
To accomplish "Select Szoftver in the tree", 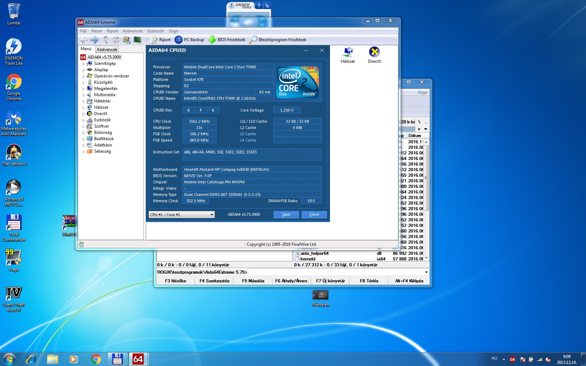I will [102, 126].
